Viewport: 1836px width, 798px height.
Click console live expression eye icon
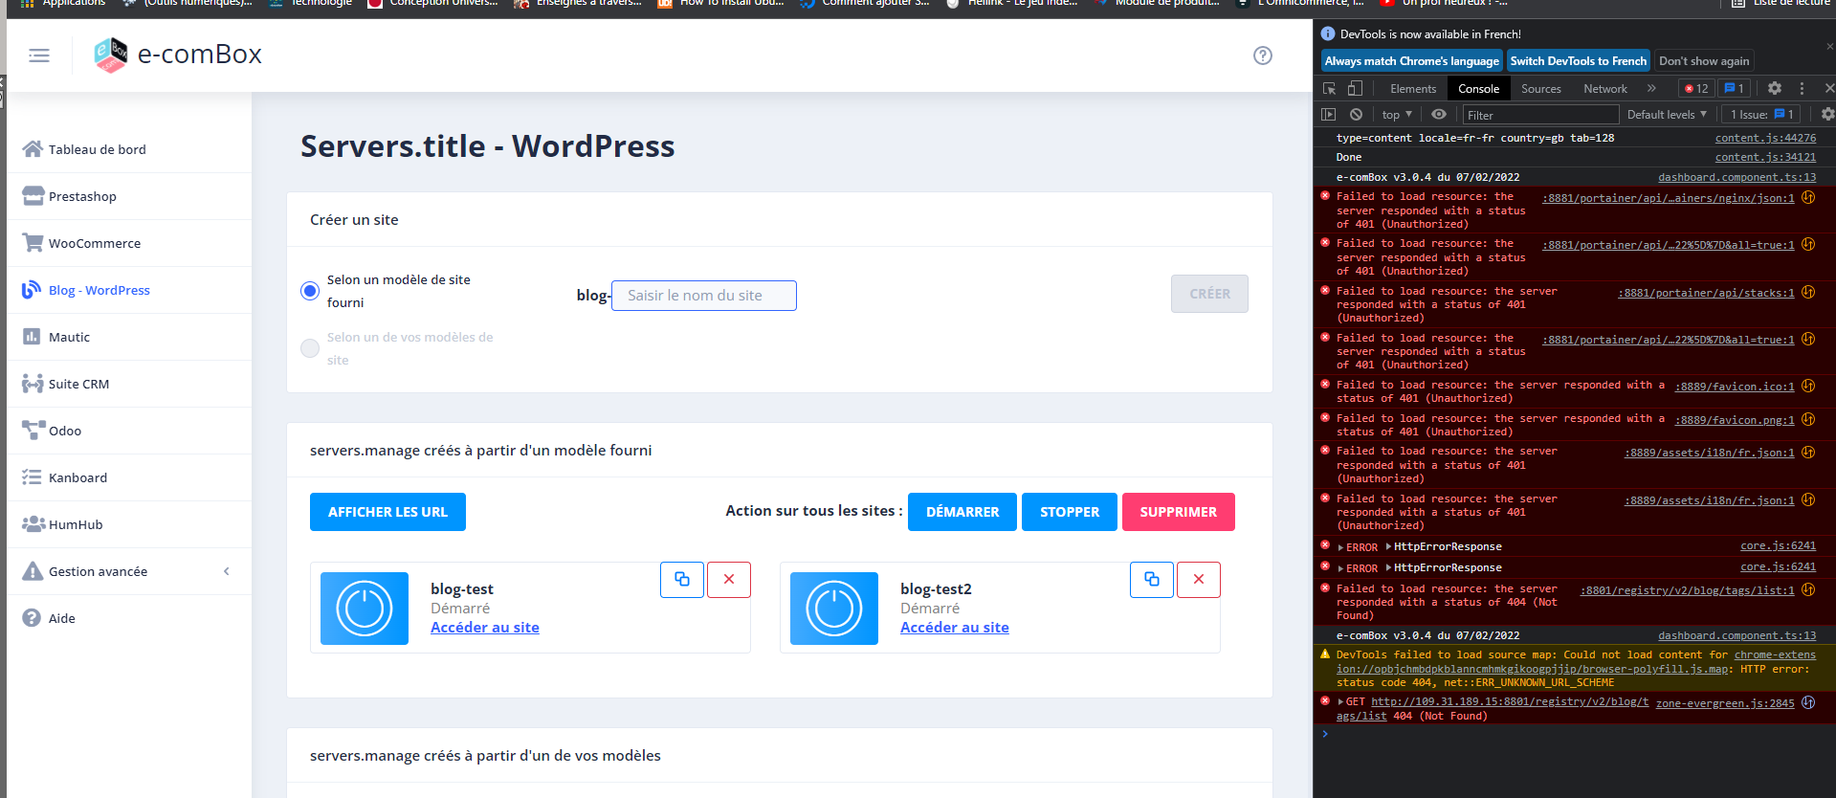click(x=1439, y=114)
